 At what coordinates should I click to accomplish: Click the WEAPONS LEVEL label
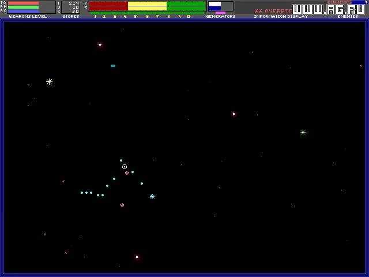(28, 16)
